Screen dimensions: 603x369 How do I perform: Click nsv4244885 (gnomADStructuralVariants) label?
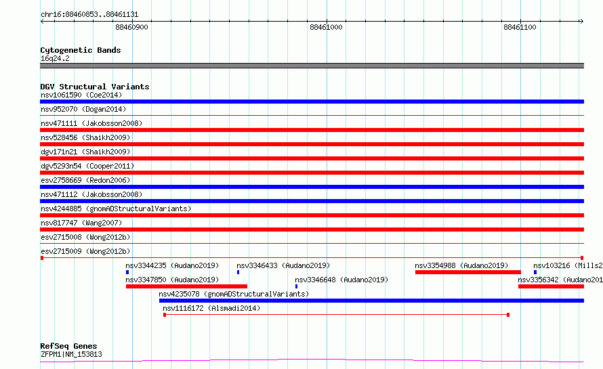pyautogui.click(x=116, y=209)
